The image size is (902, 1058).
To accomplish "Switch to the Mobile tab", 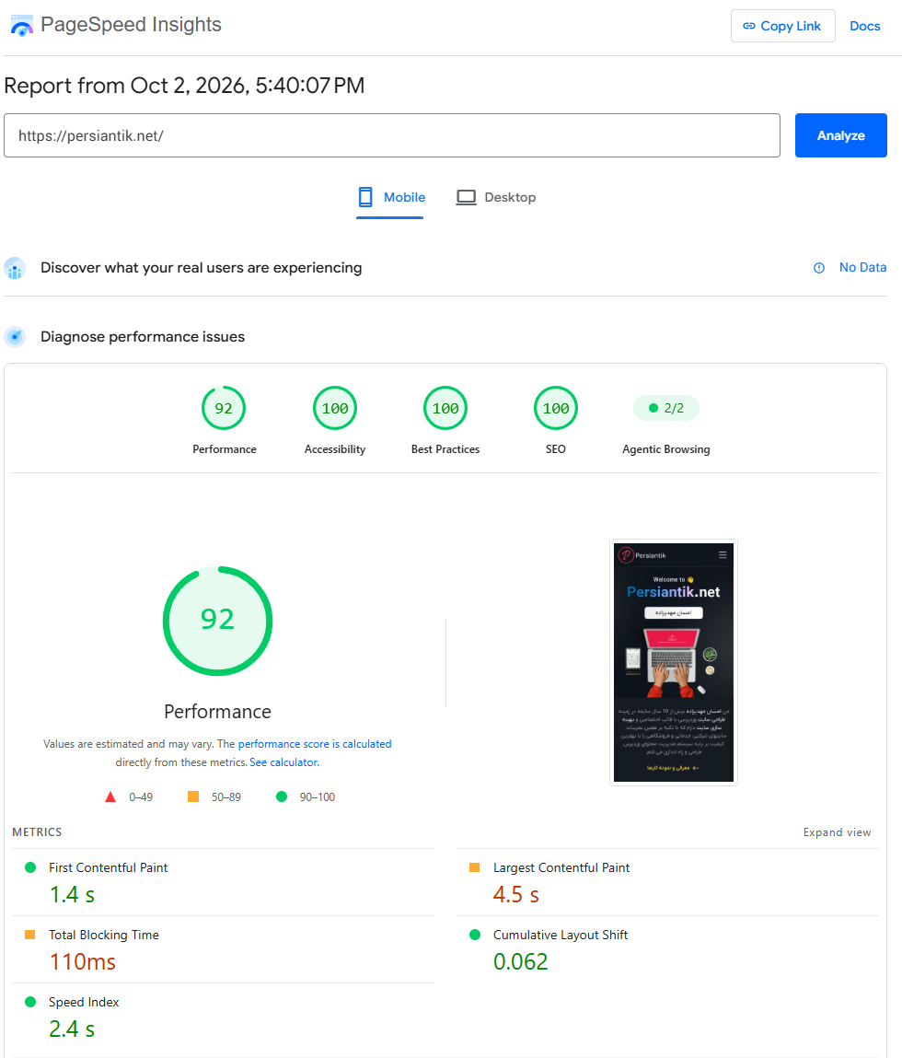I will [391, 198].
